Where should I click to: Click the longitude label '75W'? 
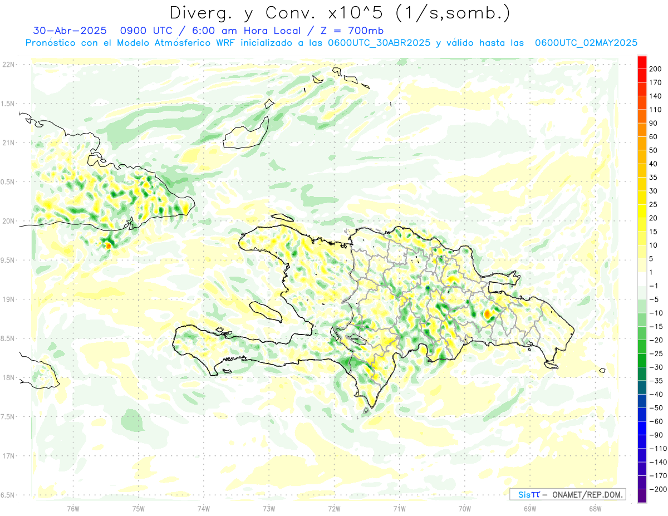click(x=139, y=509)
